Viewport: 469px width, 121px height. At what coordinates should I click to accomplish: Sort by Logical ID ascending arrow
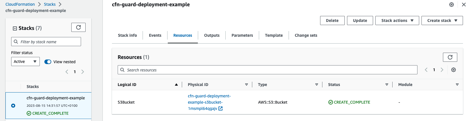pyautogui.click(x=176, y=85)
